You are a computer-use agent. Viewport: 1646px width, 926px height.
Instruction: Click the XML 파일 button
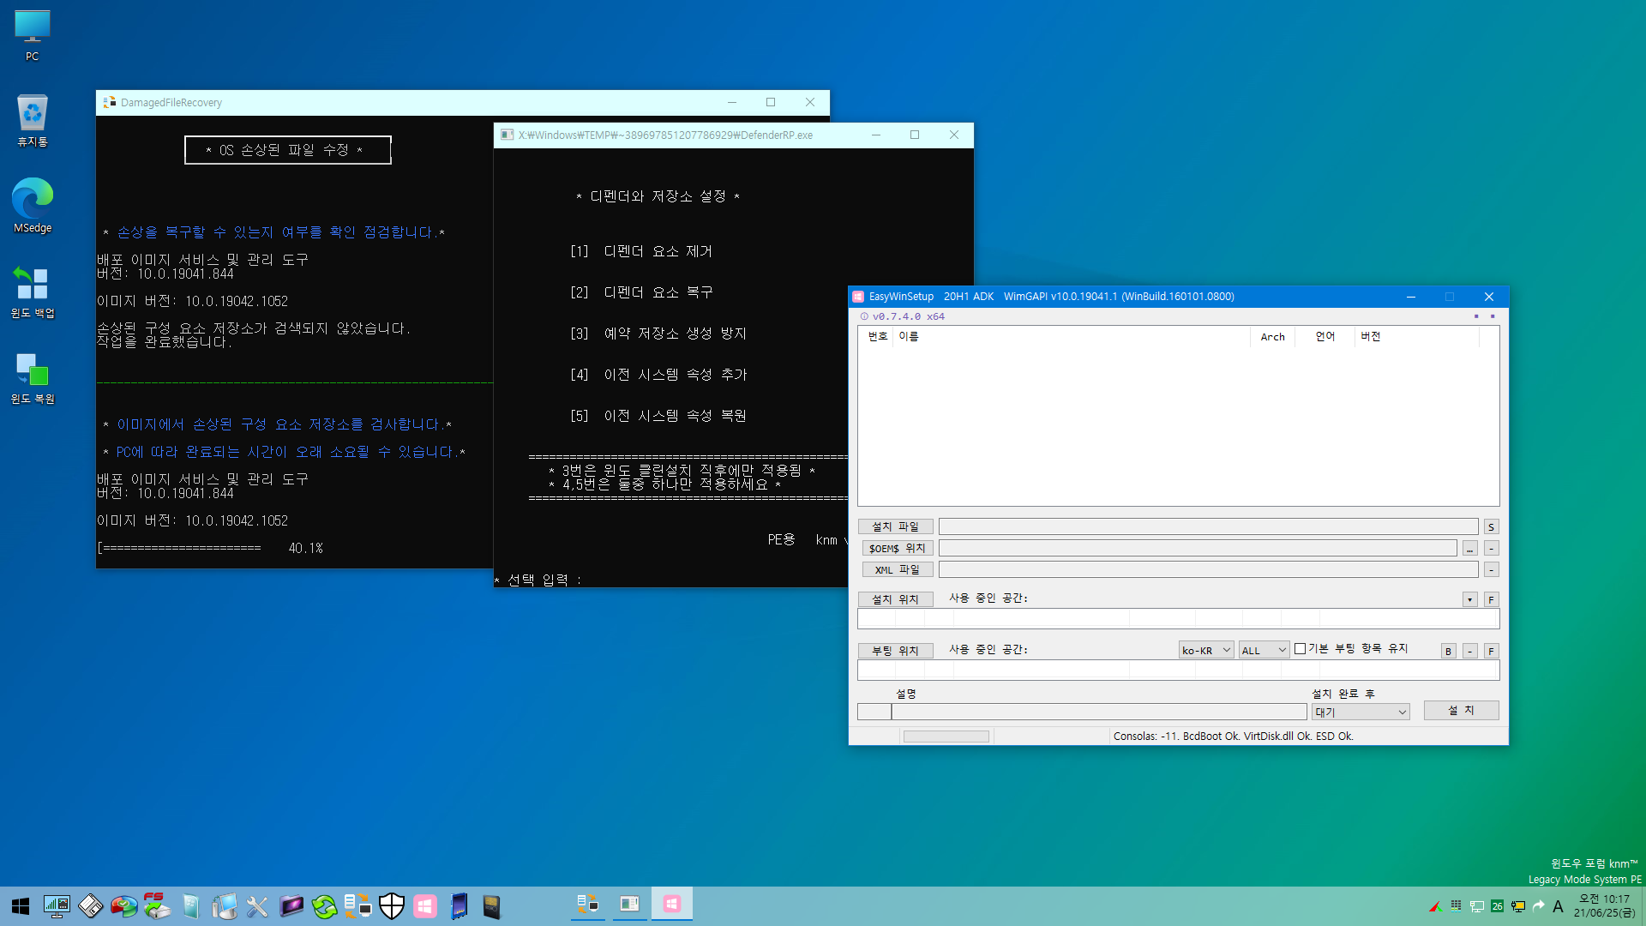(897, 569)
